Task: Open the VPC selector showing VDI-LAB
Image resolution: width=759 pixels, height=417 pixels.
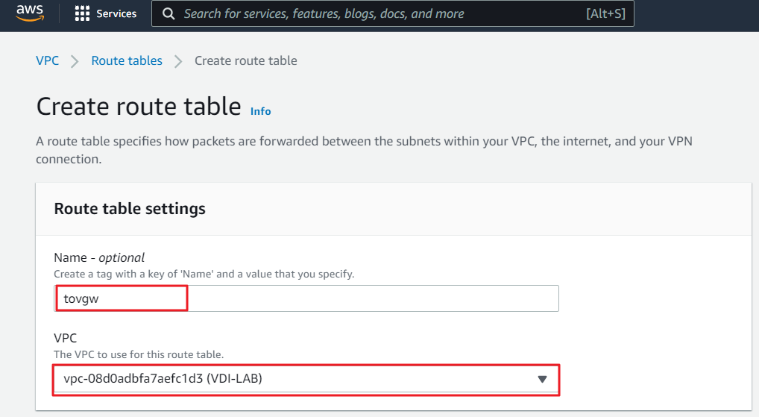Action: coord(298,379)
